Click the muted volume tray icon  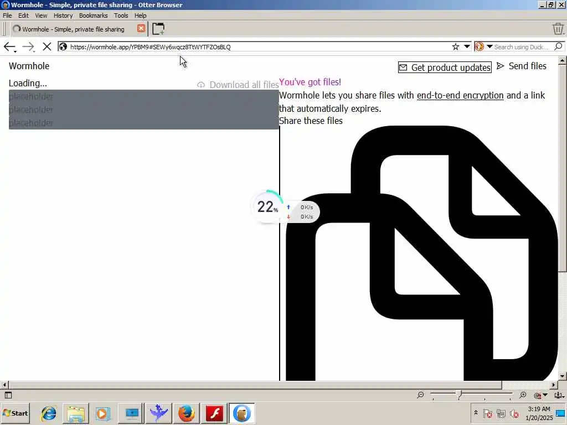(x=514, y=413)
